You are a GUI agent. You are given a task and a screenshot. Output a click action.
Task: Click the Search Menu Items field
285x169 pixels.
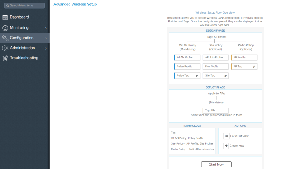point(24,5)
